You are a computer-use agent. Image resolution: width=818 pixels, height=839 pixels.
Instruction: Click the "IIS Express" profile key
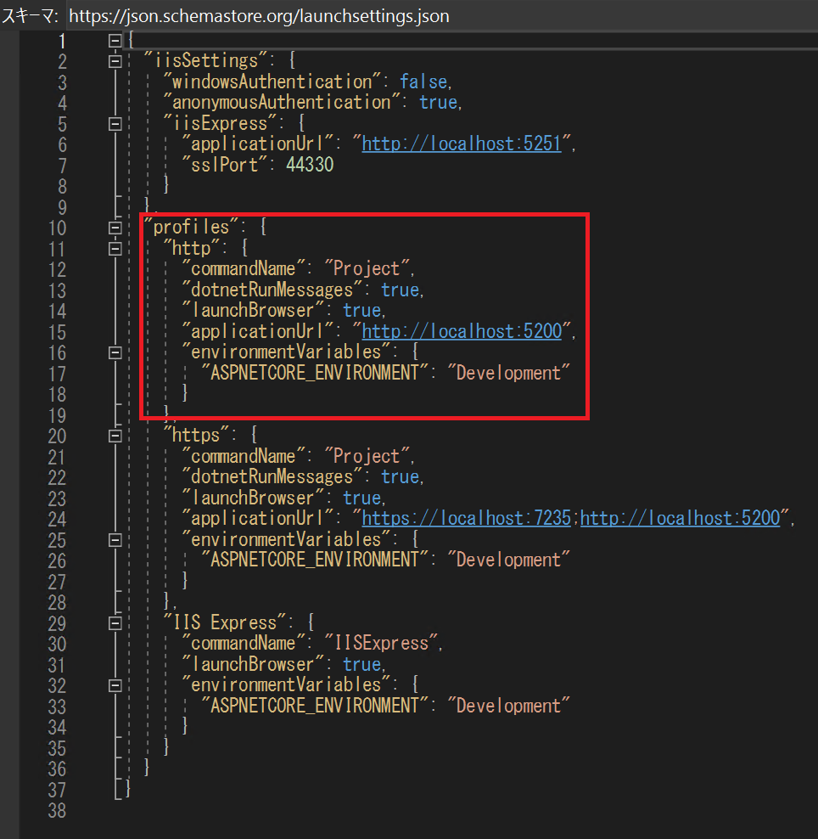point(225,622)
